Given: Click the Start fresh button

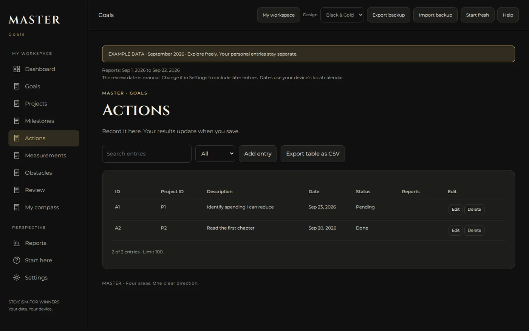Looking at the screenshot, I should point(477,15).
